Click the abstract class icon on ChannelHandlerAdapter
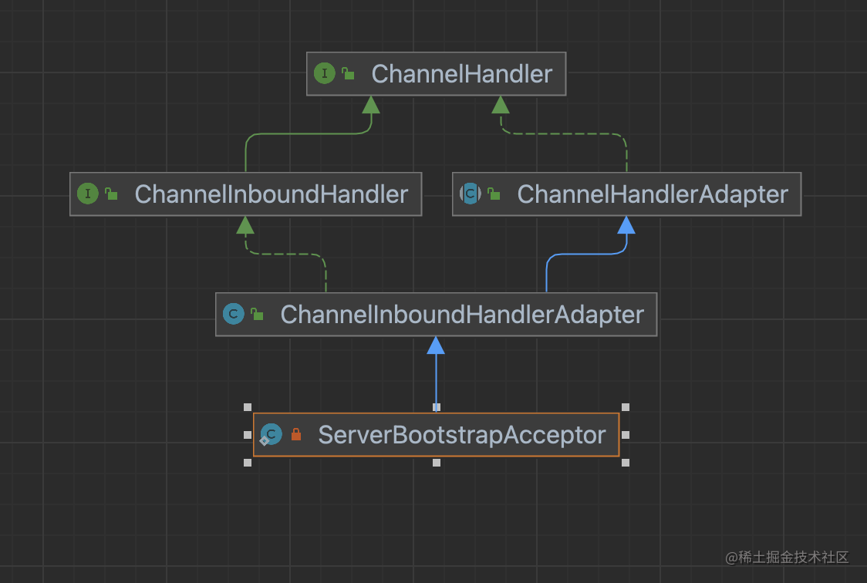Image resolution: width=867 pixels, height=583 pixels. 471,194
